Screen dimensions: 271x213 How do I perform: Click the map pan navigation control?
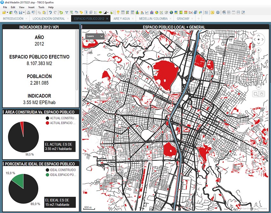(259, 39)
